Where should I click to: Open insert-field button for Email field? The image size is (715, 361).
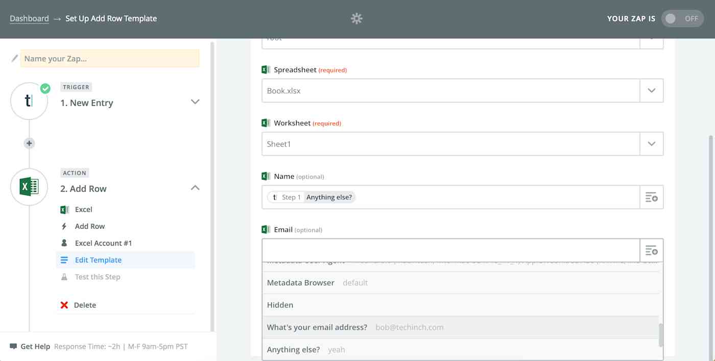pyautogui.click(x=652, y=250)
